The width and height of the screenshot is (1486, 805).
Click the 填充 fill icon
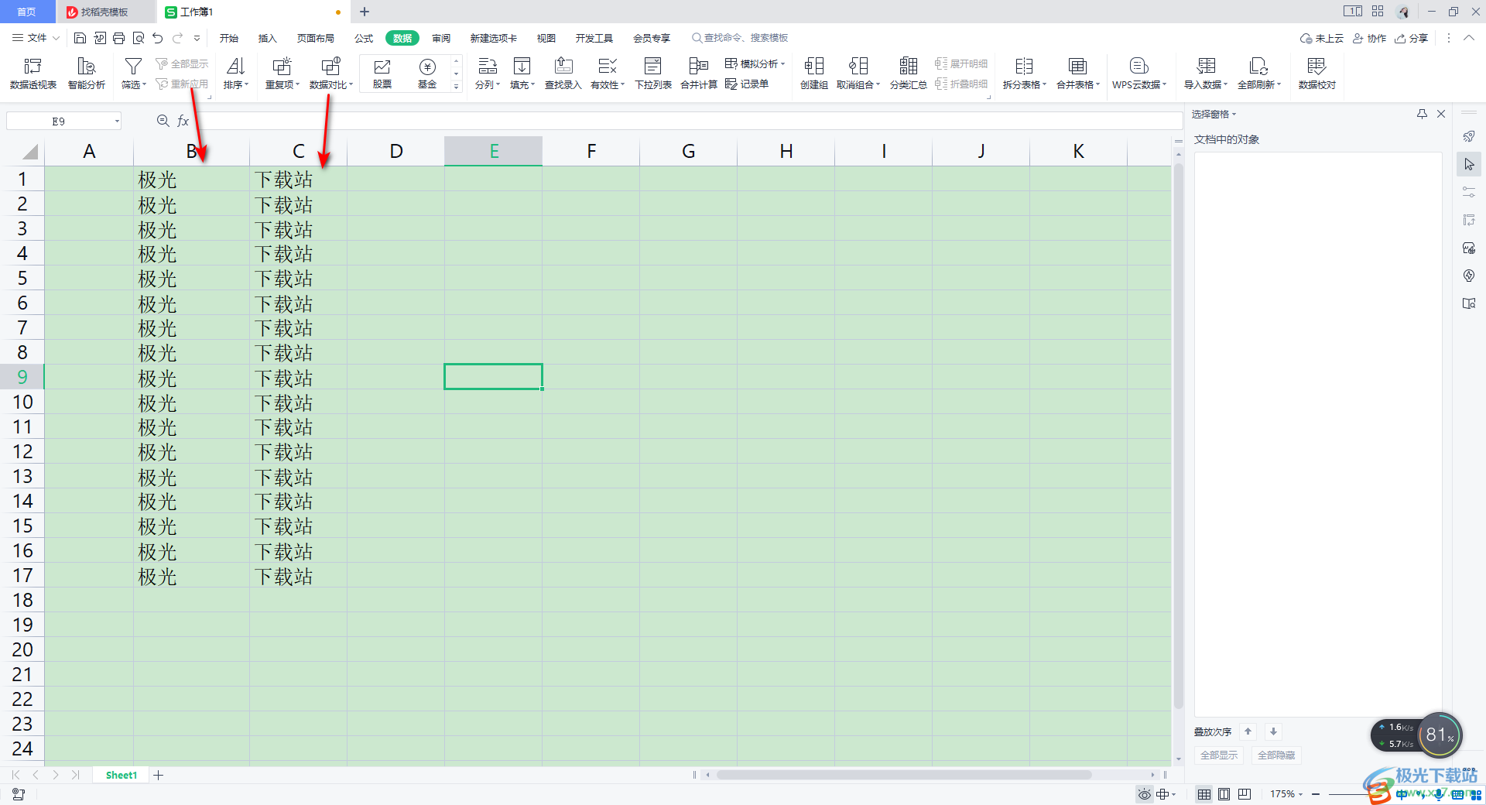tap(522, 67)
